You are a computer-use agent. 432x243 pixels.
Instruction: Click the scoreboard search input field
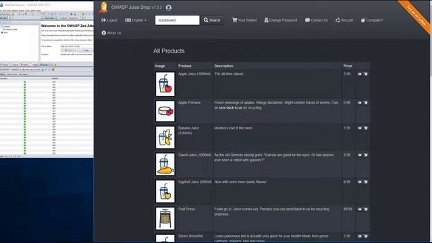click(177, 20)
